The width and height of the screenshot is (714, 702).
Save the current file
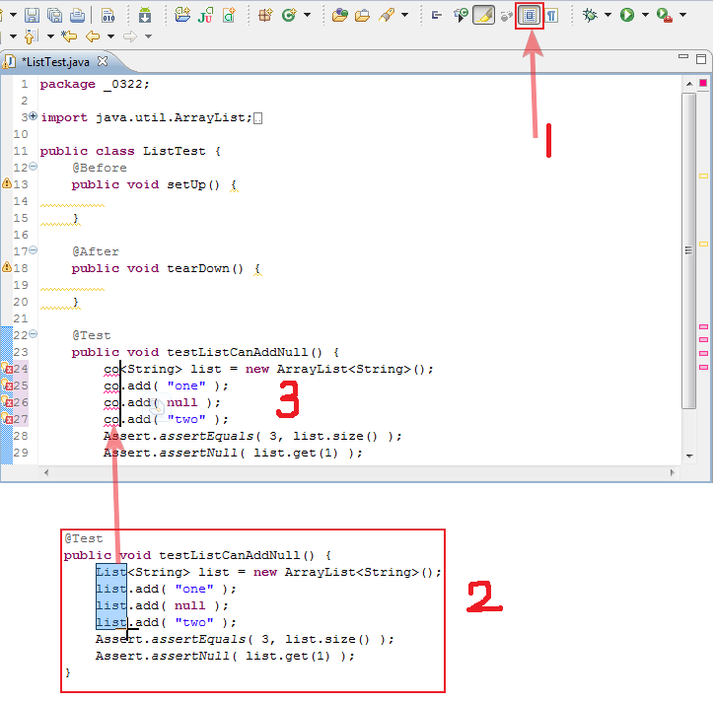click(x=32, y=15)
